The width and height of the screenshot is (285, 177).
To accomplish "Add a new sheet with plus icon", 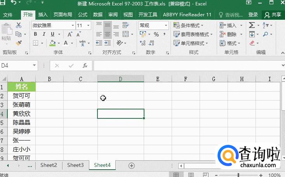I will (x=132, y=165).
